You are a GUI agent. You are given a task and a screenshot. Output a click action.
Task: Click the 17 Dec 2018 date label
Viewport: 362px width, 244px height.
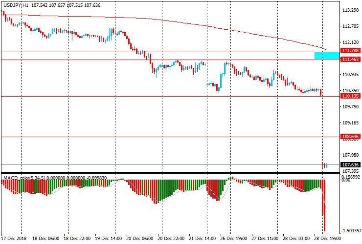tap(14, 239)
